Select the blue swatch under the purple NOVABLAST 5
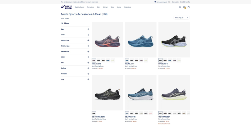The width and height of the screenshot is (251, 125). [108, 60]
